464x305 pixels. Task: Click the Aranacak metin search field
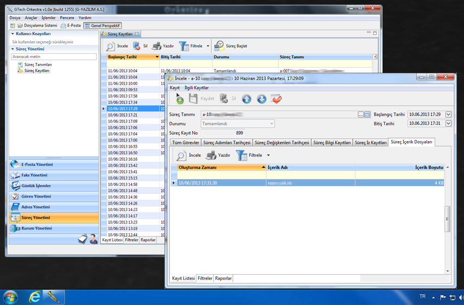pyautogui.click(x=54, y=56)
